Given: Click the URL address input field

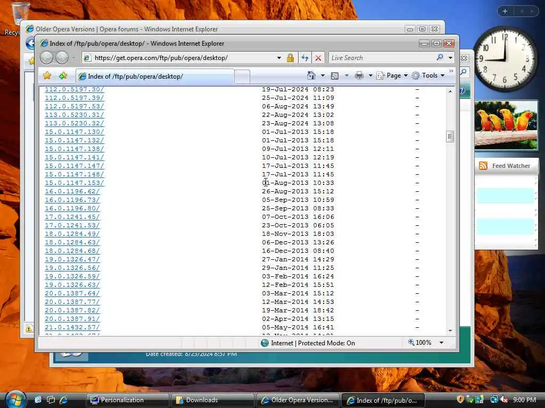Looking at the screenshot, I should point(184,58).
